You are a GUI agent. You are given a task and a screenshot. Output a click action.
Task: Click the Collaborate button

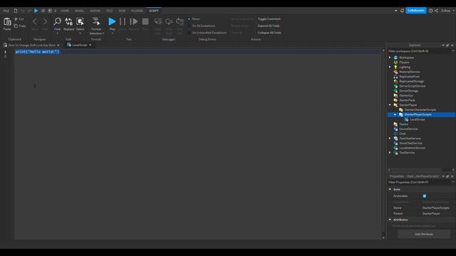pos(416,11)
